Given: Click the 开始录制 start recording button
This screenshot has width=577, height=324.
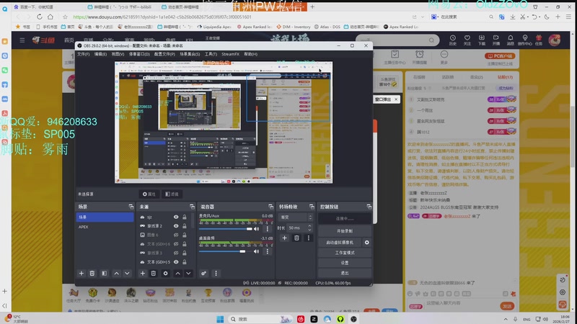Looking at the screenshot, I should pyautogui.click(x=345, y=231).
